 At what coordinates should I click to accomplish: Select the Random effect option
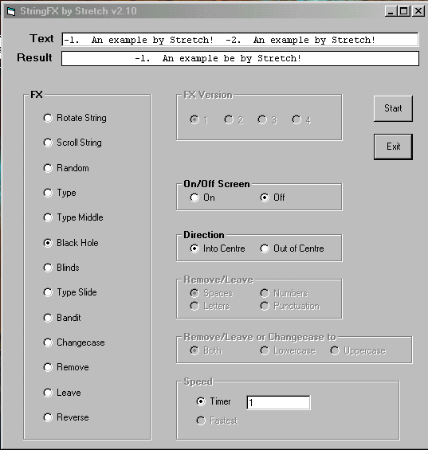(66, 168)
